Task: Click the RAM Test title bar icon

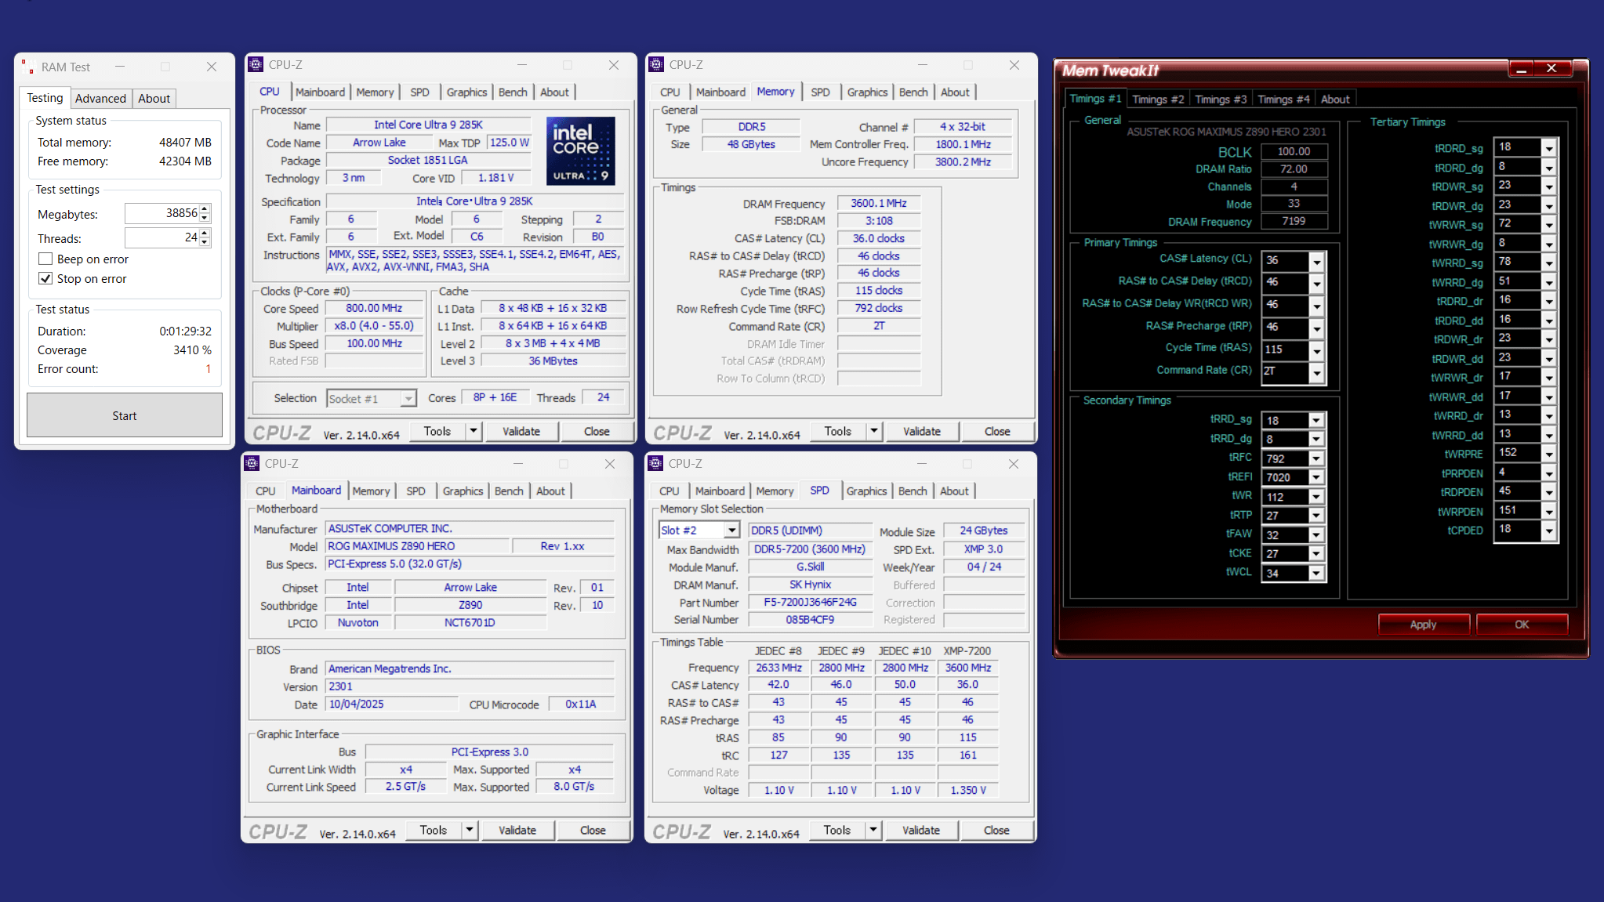Action: [x=27, y=67]
